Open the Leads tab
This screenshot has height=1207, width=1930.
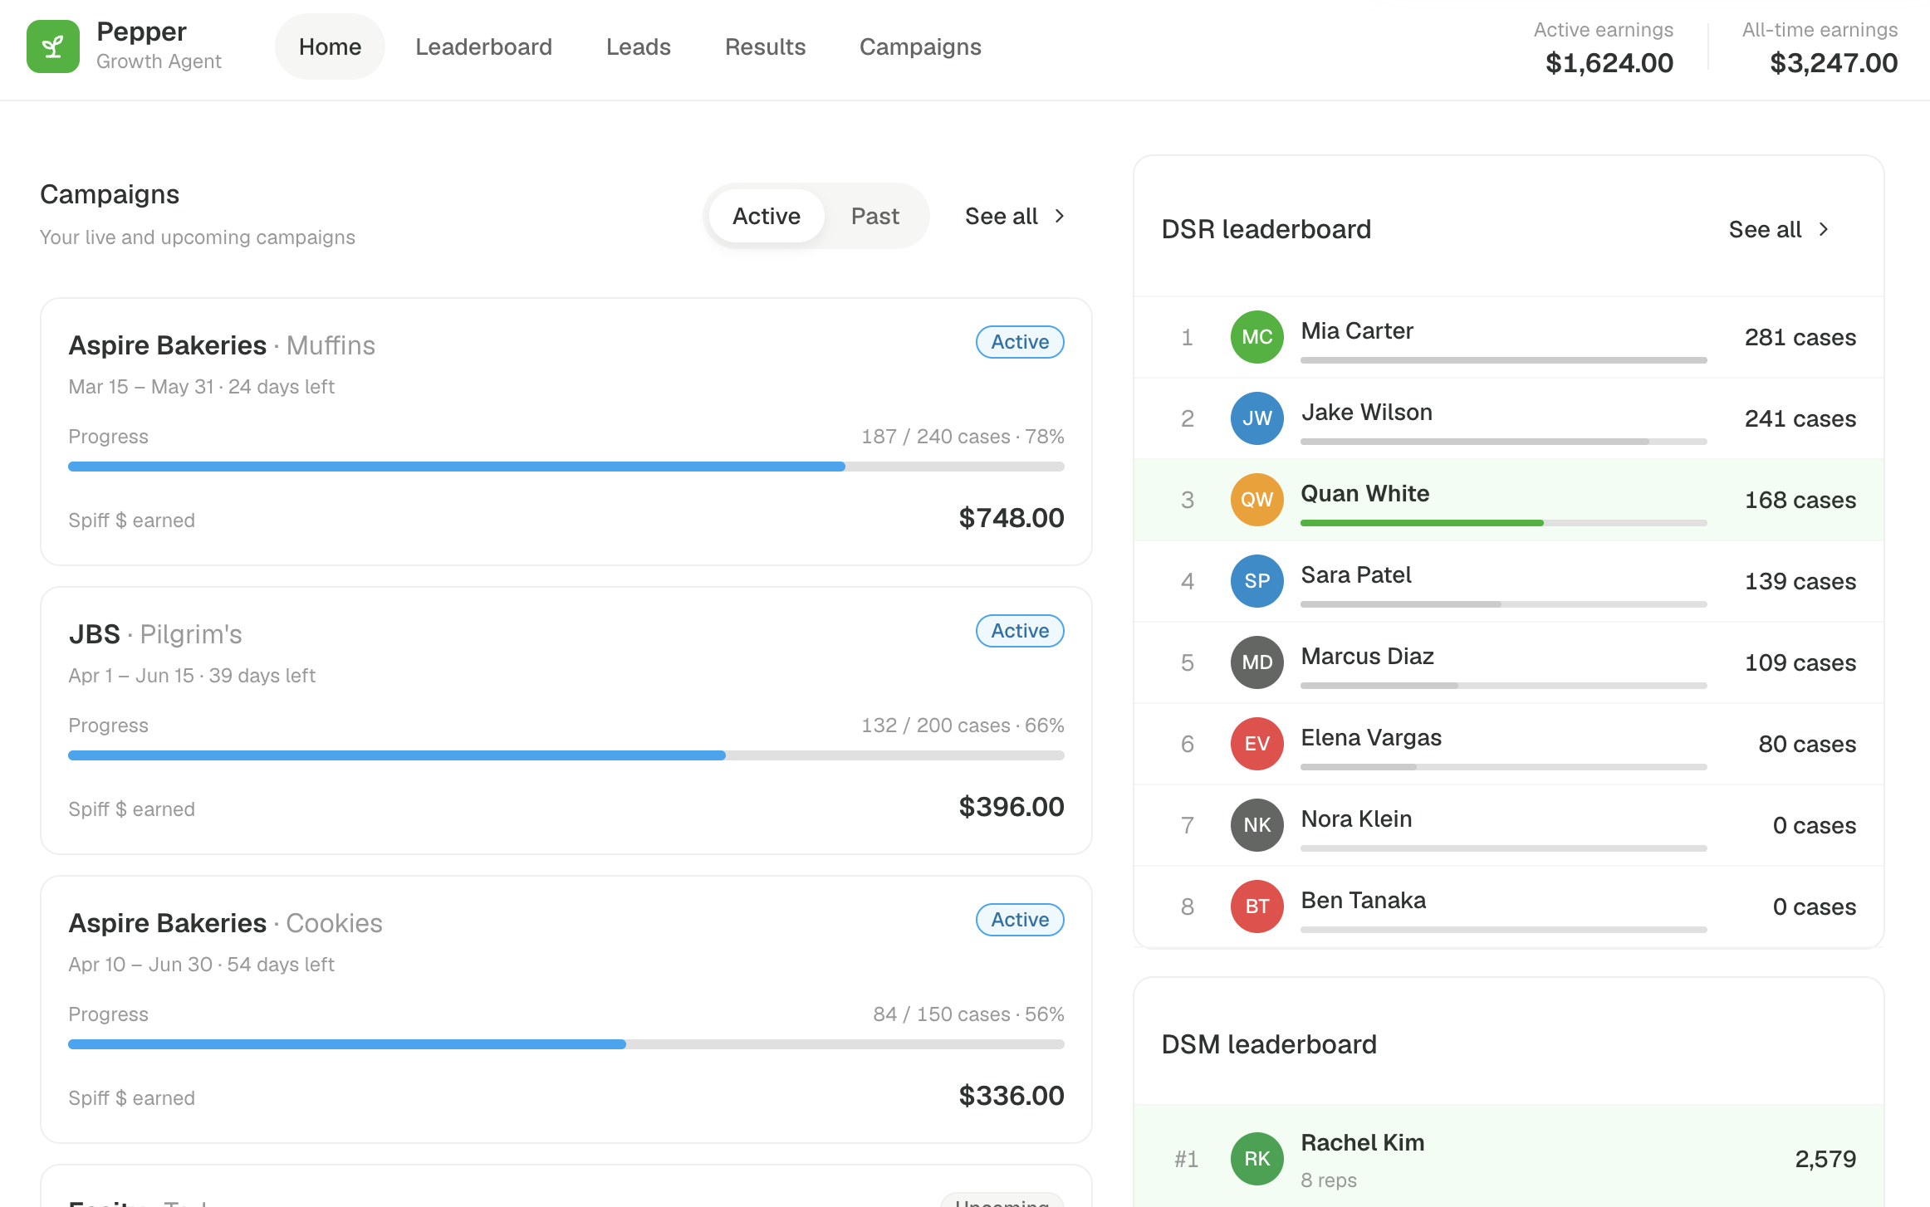coord(638,46)
